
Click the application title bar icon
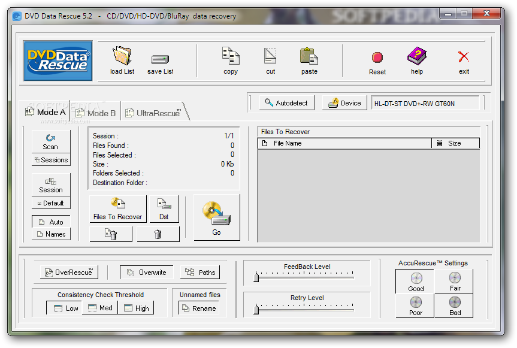(x=17, y=16)
